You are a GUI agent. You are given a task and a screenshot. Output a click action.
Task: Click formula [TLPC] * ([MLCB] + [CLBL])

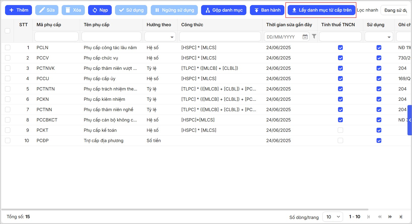pyautogui.click(x=210, y=68)
